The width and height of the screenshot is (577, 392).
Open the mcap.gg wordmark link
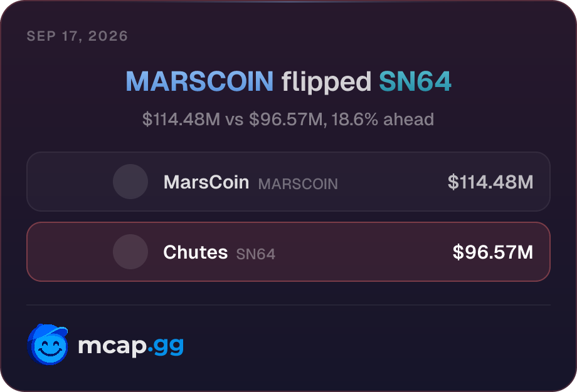point(130,346)
